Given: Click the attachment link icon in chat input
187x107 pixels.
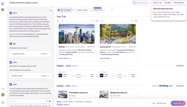Looking at the screenshot, I should point(46,101).
